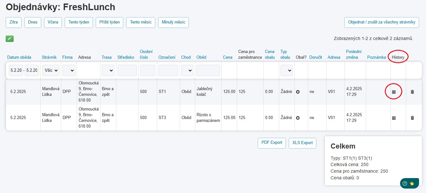Open the Firma filter dropdown
426x193 pixels.
69,70
